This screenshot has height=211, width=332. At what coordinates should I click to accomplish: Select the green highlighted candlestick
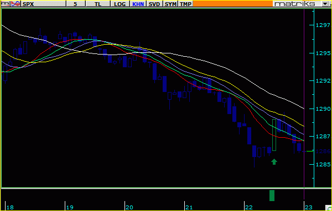click(x=274, y=135)
